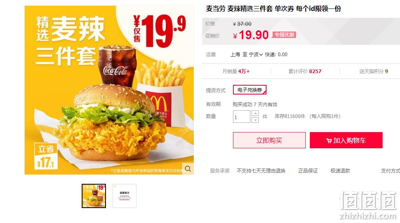The height and width of the screenshot is (223, 400).
Task: Click the 不支持七天无理由退换 service note
Action: [x=261, y=171]
